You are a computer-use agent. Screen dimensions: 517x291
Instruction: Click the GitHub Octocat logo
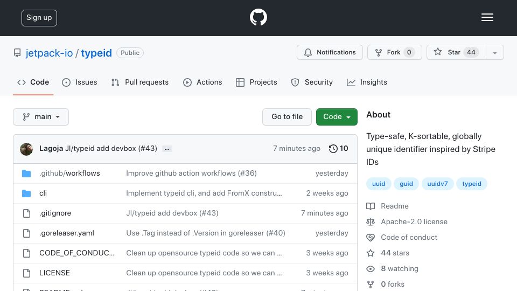click(x=258, y=17)
